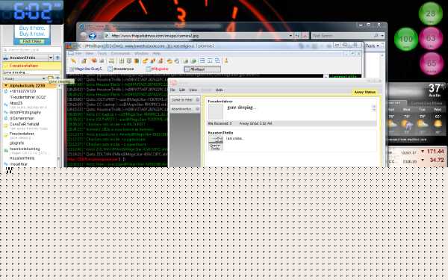The height and width of the screenshot is (280, 448).
Task: Click the Forward button in Internet Explorer
Action: pyautogui.click(x=92, y=36)
